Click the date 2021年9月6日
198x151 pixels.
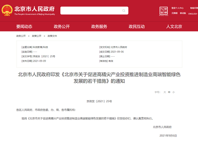coord(168,136)
